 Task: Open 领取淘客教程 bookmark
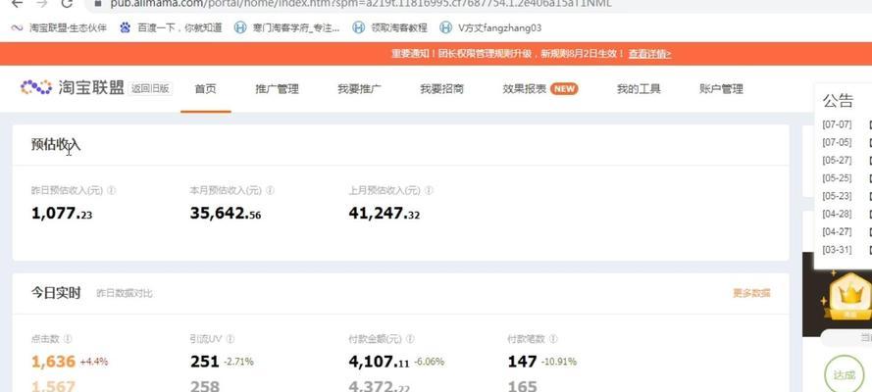(x=390, y=27)
